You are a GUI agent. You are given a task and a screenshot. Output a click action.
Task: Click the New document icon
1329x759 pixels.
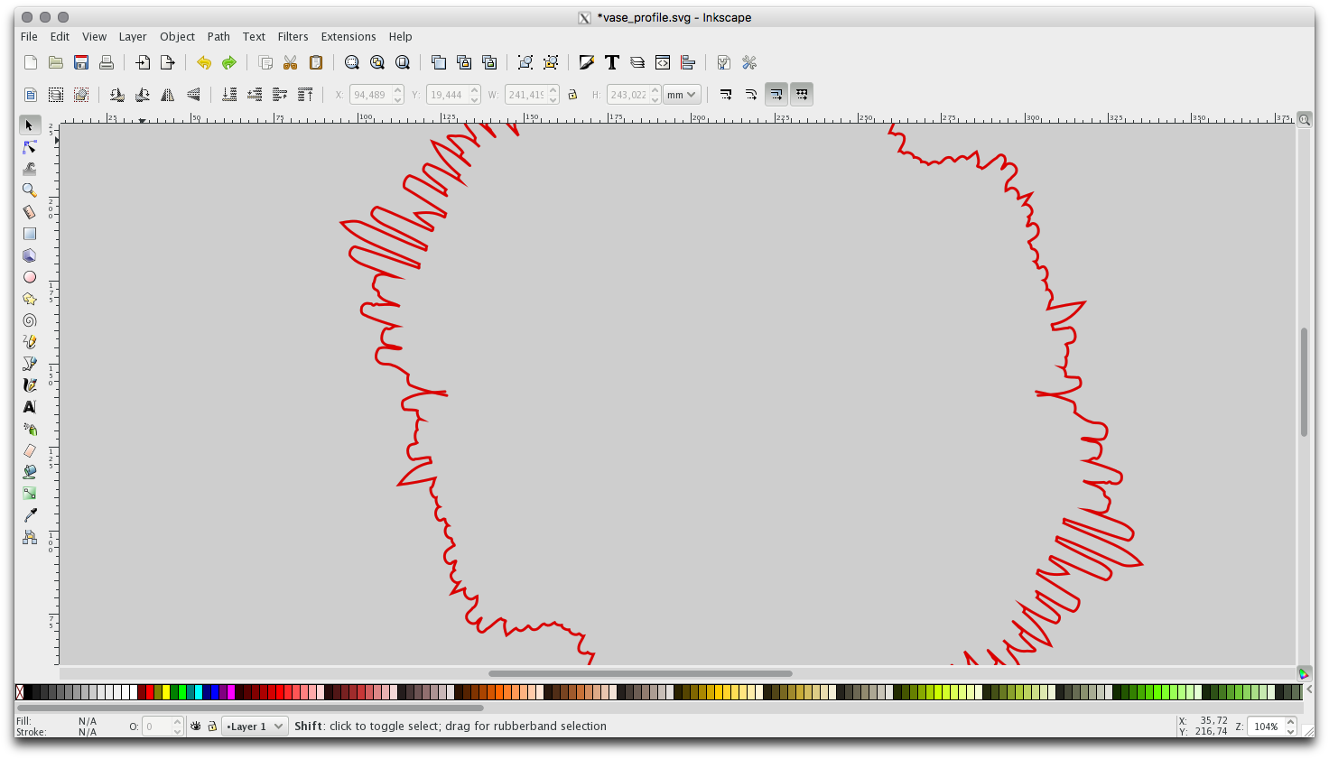tap(31, 62)
